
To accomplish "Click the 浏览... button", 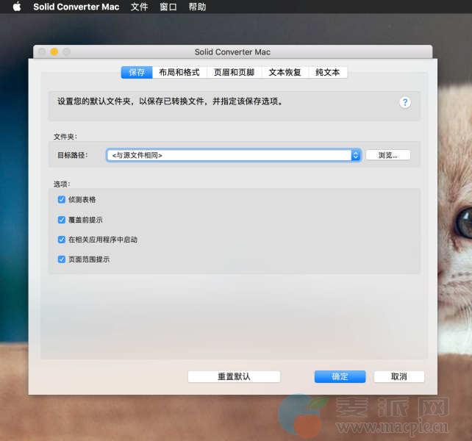I will tap(387, 155).
